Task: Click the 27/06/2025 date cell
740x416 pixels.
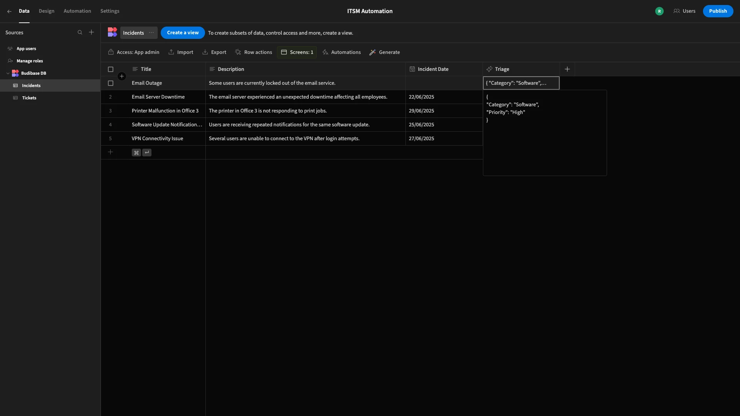Action: [444, 139]
